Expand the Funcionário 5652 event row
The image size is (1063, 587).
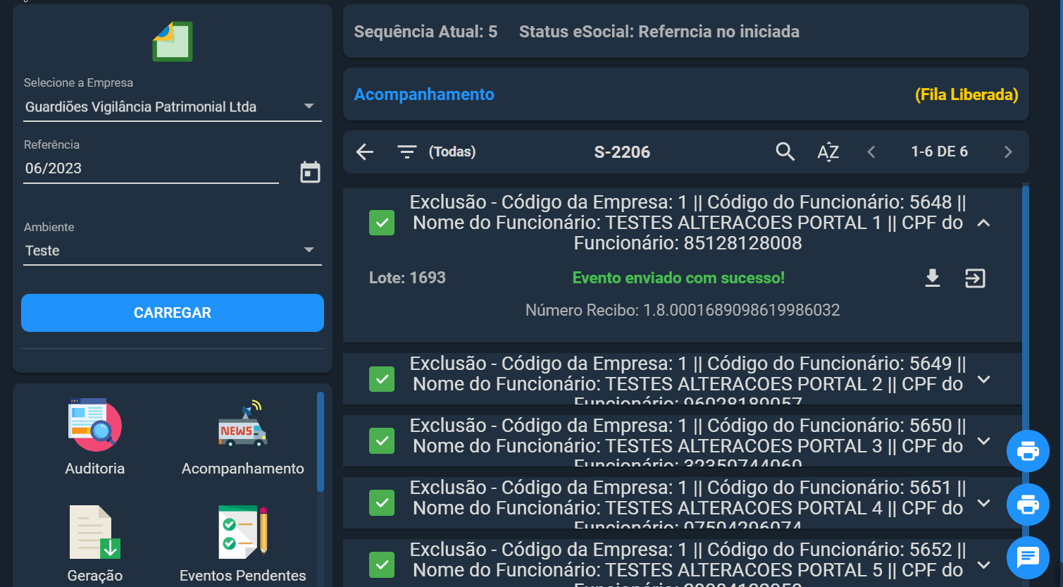(984, 565)
